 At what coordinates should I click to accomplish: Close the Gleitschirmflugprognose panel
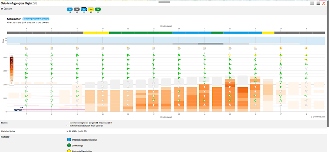pyautogui.click(x=324, y=3)
